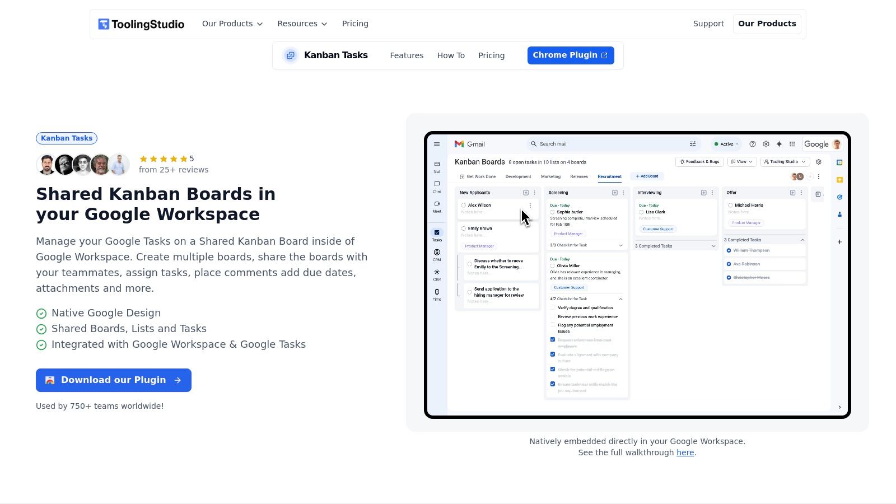Check 'Verify degree and qualification' item

553,307
